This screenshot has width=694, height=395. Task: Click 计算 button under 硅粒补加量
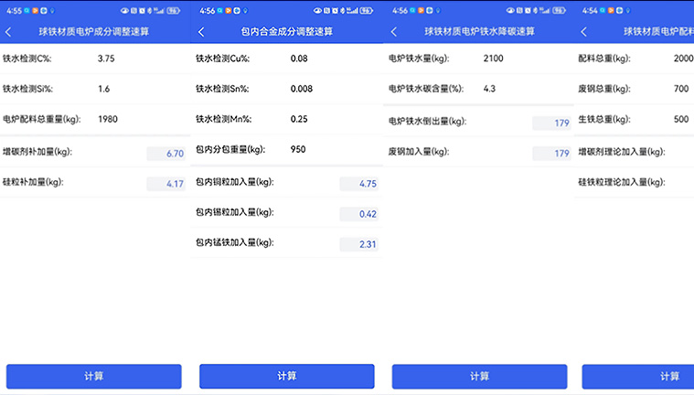pos(94,376)
